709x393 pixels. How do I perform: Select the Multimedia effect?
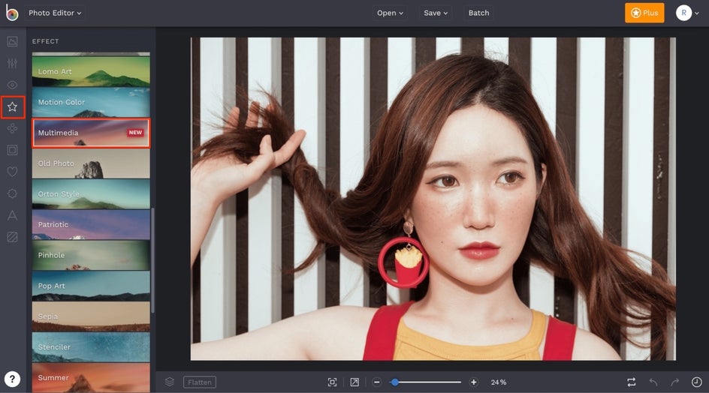(91, 133)
